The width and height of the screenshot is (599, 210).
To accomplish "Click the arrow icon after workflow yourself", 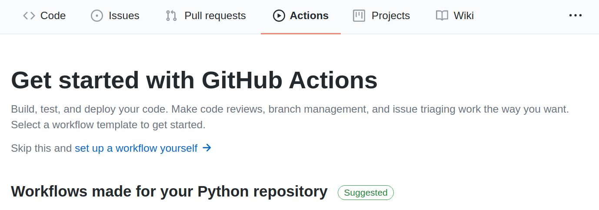I will (207, 148).
